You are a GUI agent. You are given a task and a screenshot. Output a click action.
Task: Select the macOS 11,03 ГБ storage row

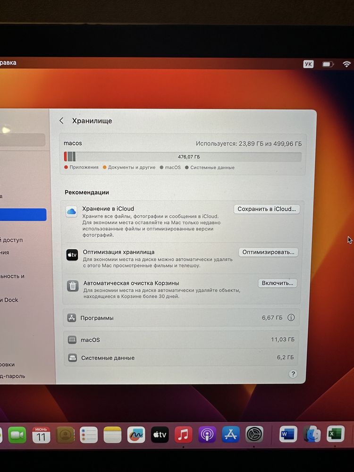pyautogui.click(x=182, y=340)
